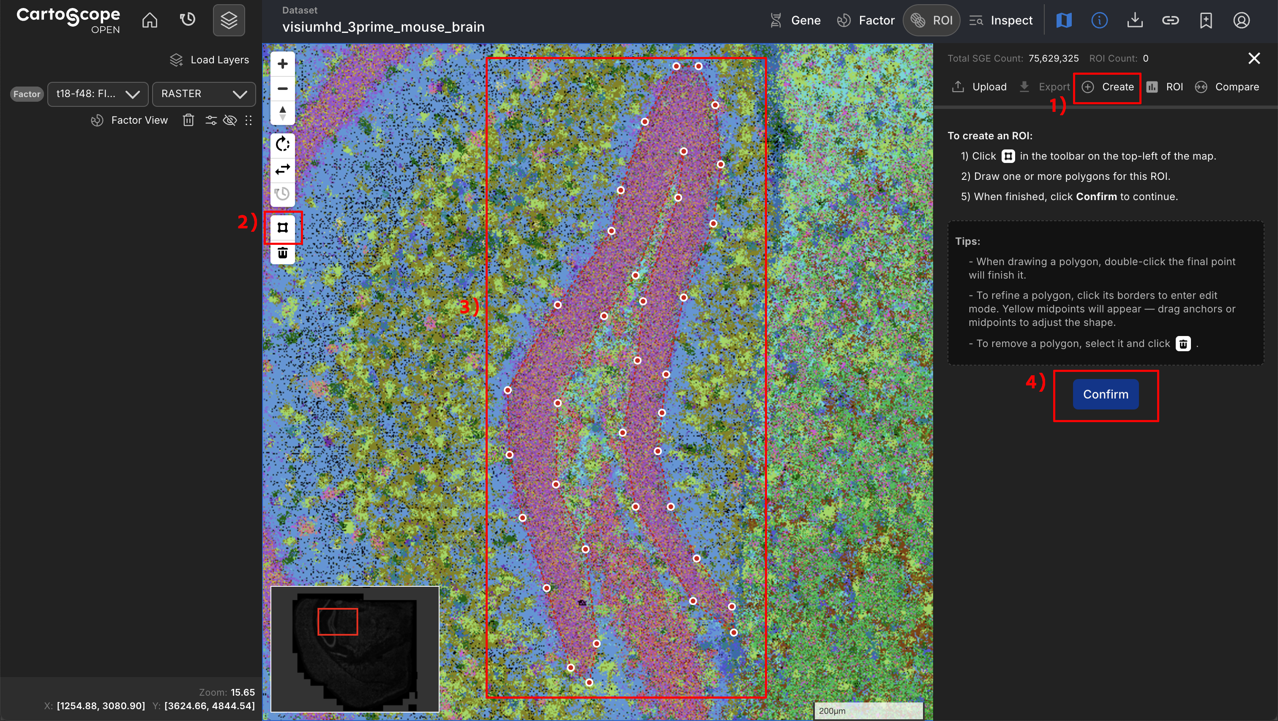Switch to the Gene tab

coord(795,20)
